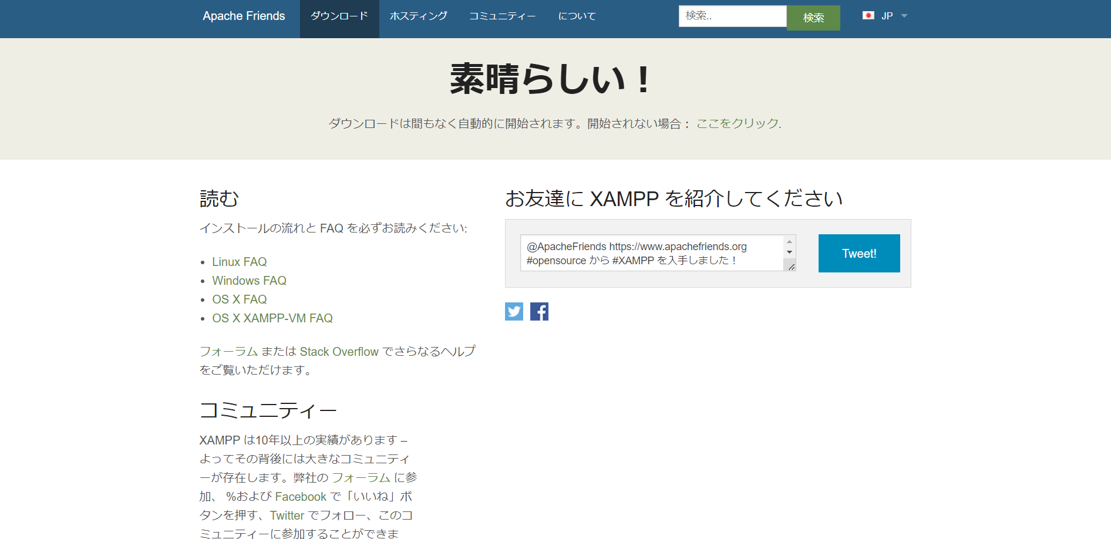The width and height of the screenshot is (1111, 539).
Task: Click the ここをクリック download link
Action: pos(738,123)
